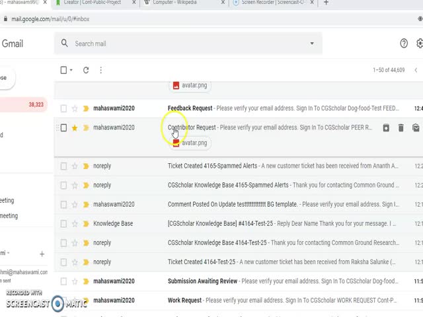Archive the Contributor Request email

click(386, 127)
